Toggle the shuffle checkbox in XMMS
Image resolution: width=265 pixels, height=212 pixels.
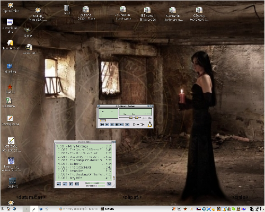pos(134,125)
